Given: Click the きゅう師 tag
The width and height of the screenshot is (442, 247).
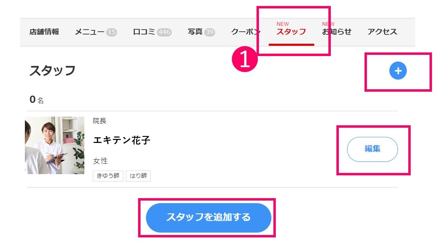Looking at the screenshot, I should click(108, 176).
